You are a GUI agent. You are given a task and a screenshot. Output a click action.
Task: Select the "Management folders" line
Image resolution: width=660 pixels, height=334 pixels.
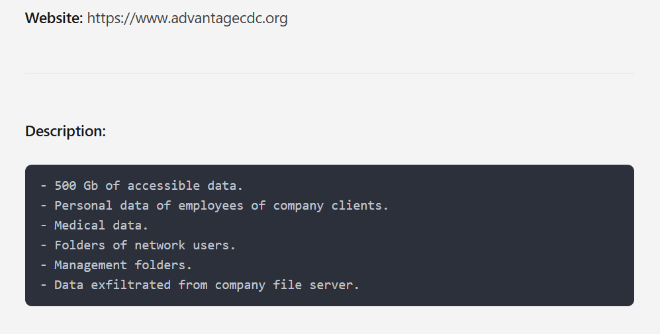tap(123, 265)
